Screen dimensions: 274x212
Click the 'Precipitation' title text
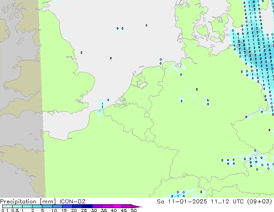point(18,202)
